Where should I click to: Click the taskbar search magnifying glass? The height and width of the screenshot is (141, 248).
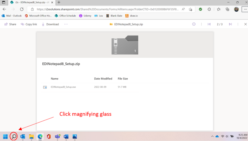[14, 136]
